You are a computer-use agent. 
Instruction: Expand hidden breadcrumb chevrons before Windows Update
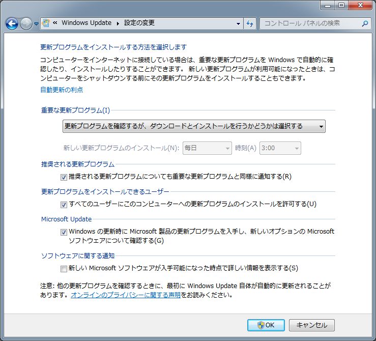click(55, 23)
